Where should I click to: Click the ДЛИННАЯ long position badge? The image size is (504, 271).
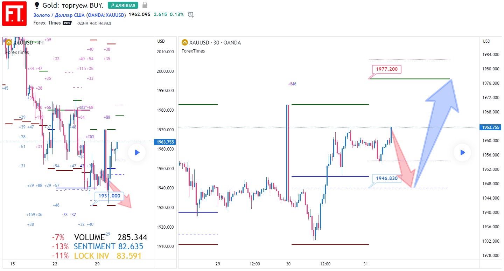click(123, 5)
